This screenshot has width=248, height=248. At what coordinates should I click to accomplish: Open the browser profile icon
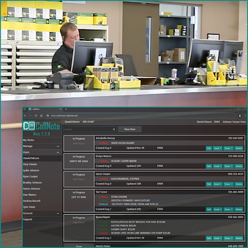click(240, 115)
